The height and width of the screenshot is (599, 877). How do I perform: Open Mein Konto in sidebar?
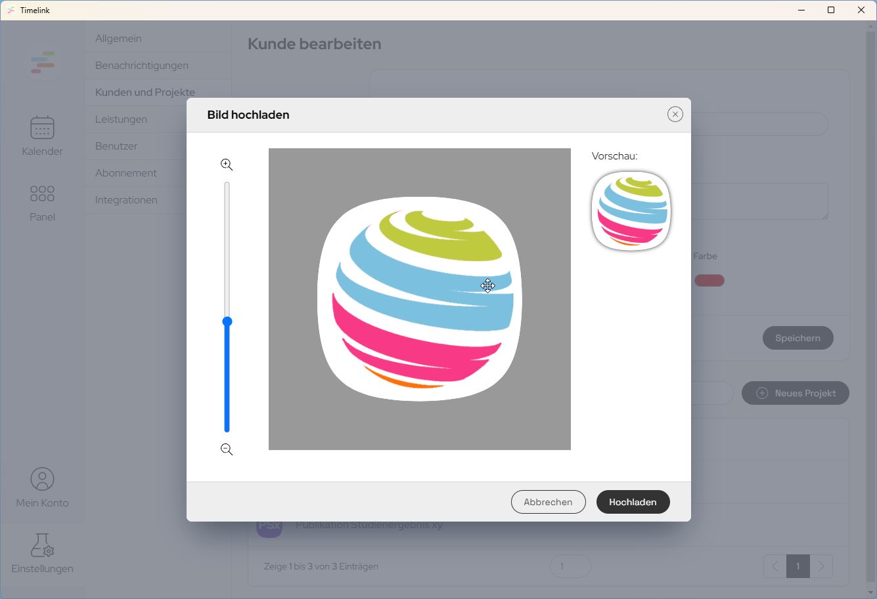pos(42,488)
